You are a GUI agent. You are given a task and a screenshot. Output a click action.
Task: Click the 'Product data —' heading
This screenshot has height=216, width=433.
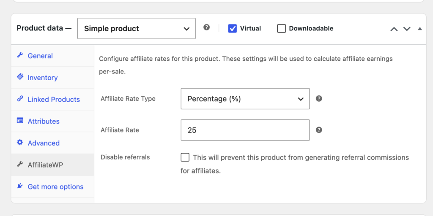tap(44, 28)
